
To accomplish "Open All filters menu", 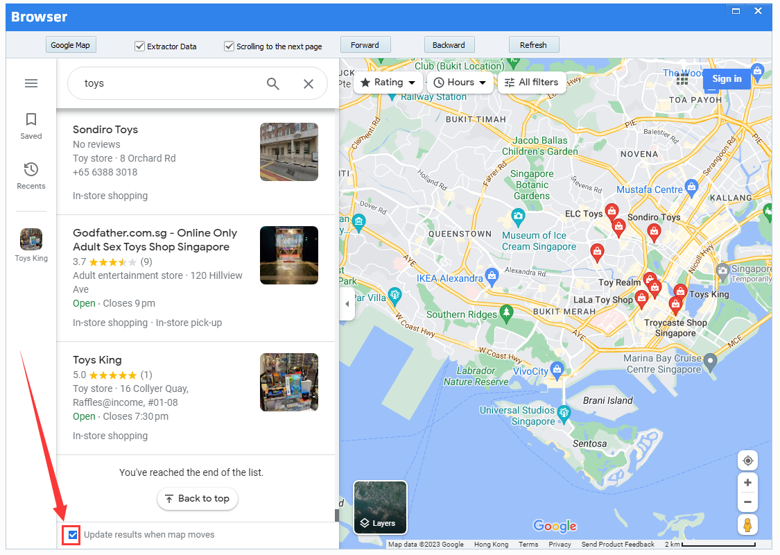I will point(531,83).
